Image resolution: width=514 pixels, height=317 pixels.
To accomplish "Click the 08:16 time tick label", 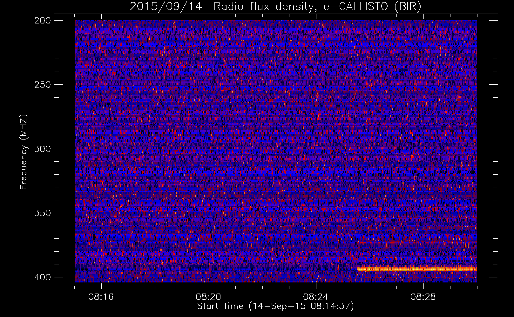I will 101,297.
